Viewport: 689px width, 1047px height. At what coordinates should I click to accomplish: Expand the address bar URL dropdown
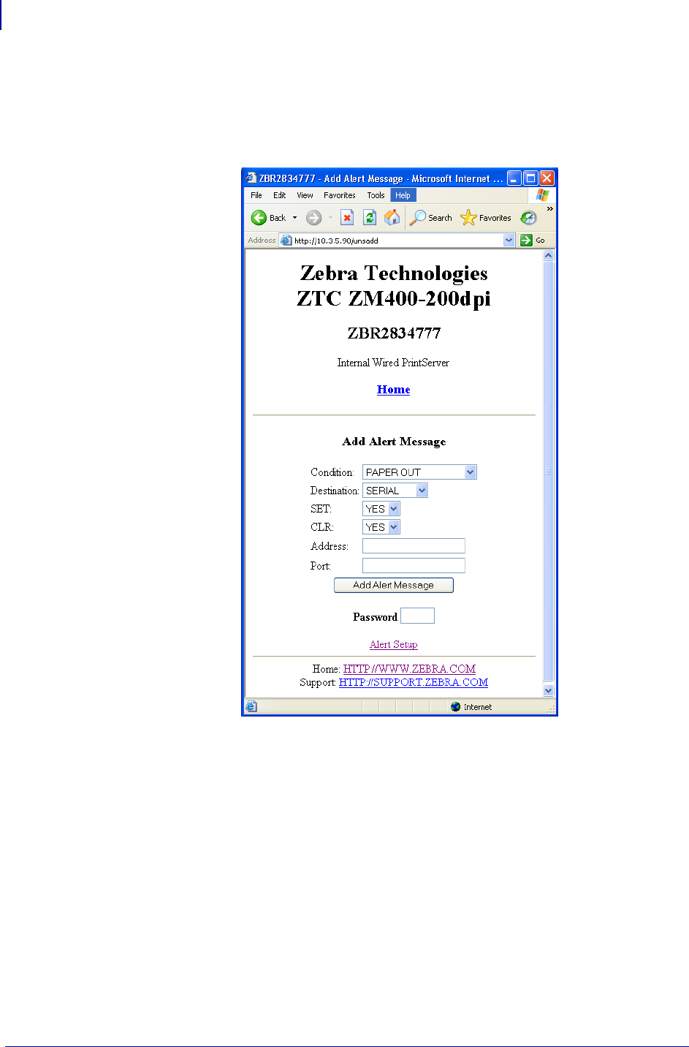coord(509,240)
